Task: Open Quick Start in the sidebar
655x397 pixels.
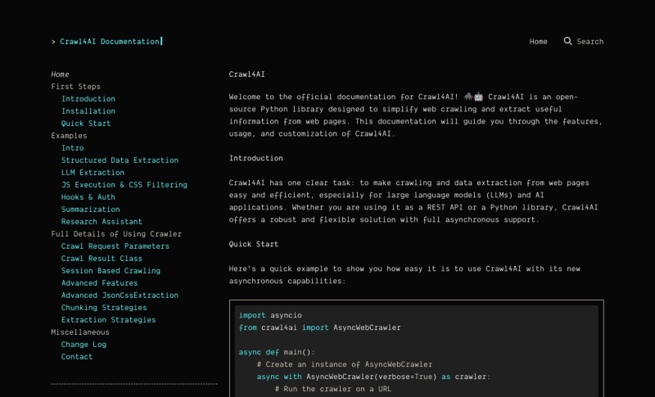Action: [86, 124]
